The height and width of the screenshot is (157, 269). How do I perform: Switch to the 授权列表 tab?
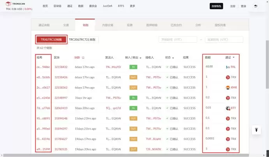(x=220, y=25)
